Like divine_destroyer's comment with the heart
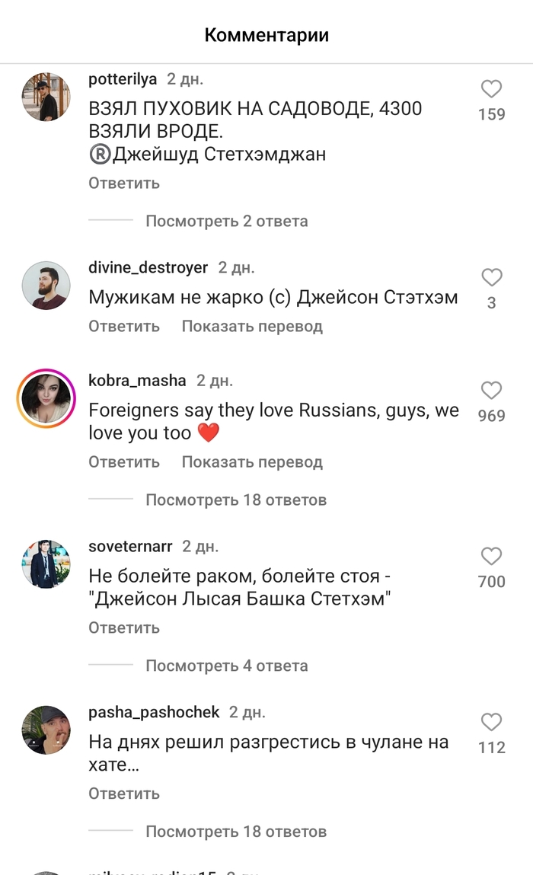The image size is (533, 875). tap(492, 277)
